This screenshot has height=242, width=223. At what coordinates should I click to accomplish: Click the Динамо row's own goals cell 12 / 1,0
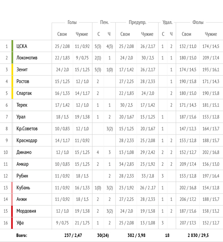(63, 152)
